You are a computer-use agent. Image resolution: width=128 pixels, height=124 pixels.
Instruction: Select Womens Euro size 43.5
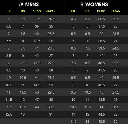tap(102, 100)
